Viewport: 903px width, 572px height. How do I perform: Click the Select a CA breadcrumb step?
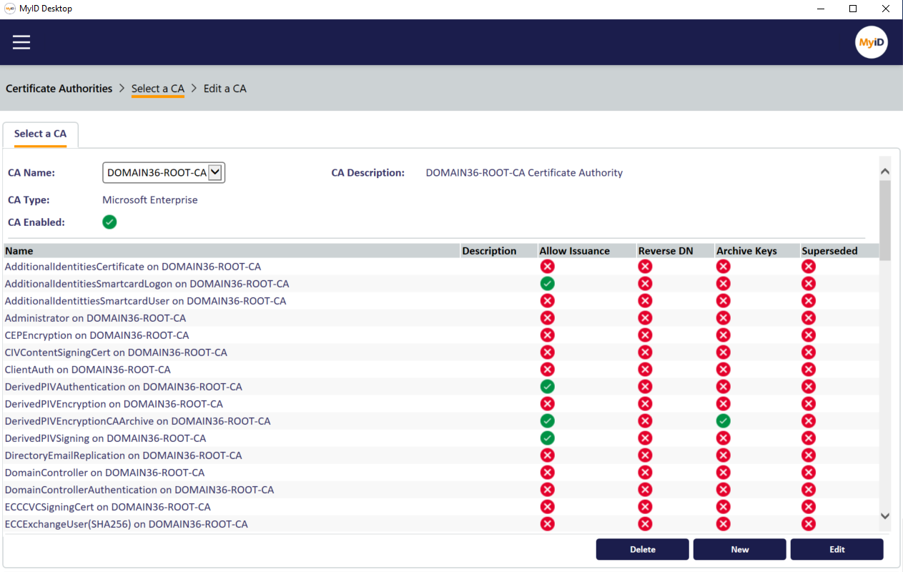[158, 89]
